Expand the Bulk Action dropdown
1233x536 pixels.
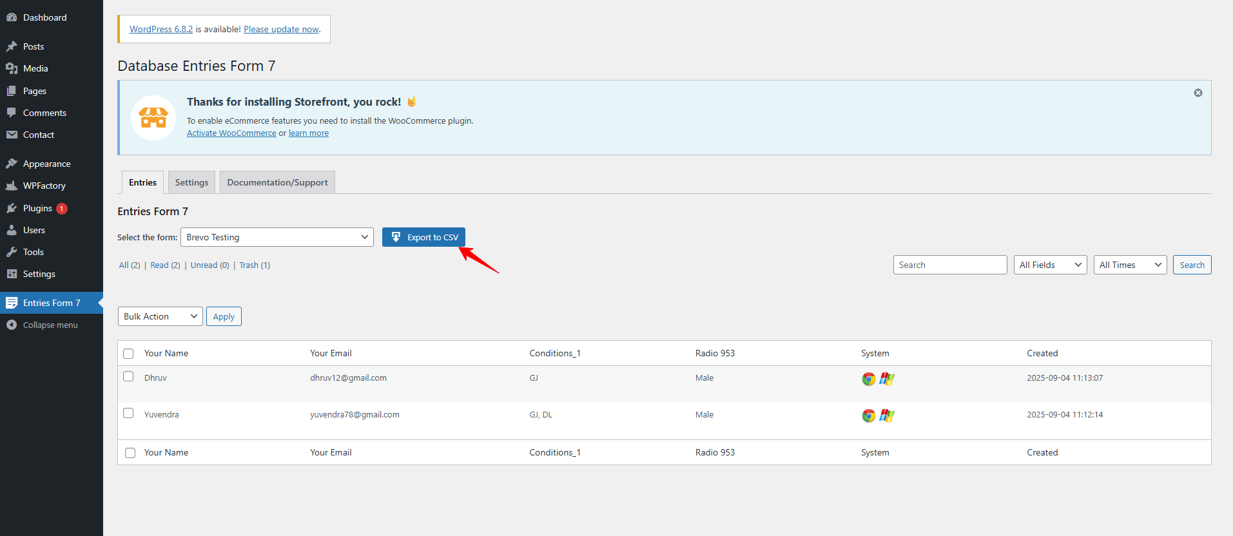[160, 316]
